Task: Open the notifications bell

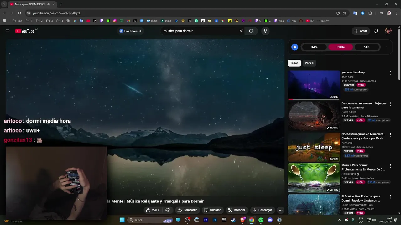Action: coord(376,31)
